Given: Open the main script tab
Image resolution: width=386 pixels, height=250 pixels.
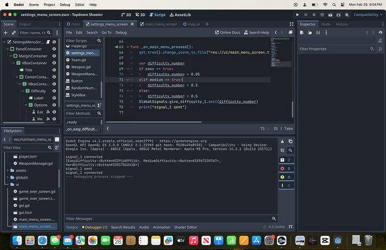Looking at the screenshot, I should click(73, 24).
